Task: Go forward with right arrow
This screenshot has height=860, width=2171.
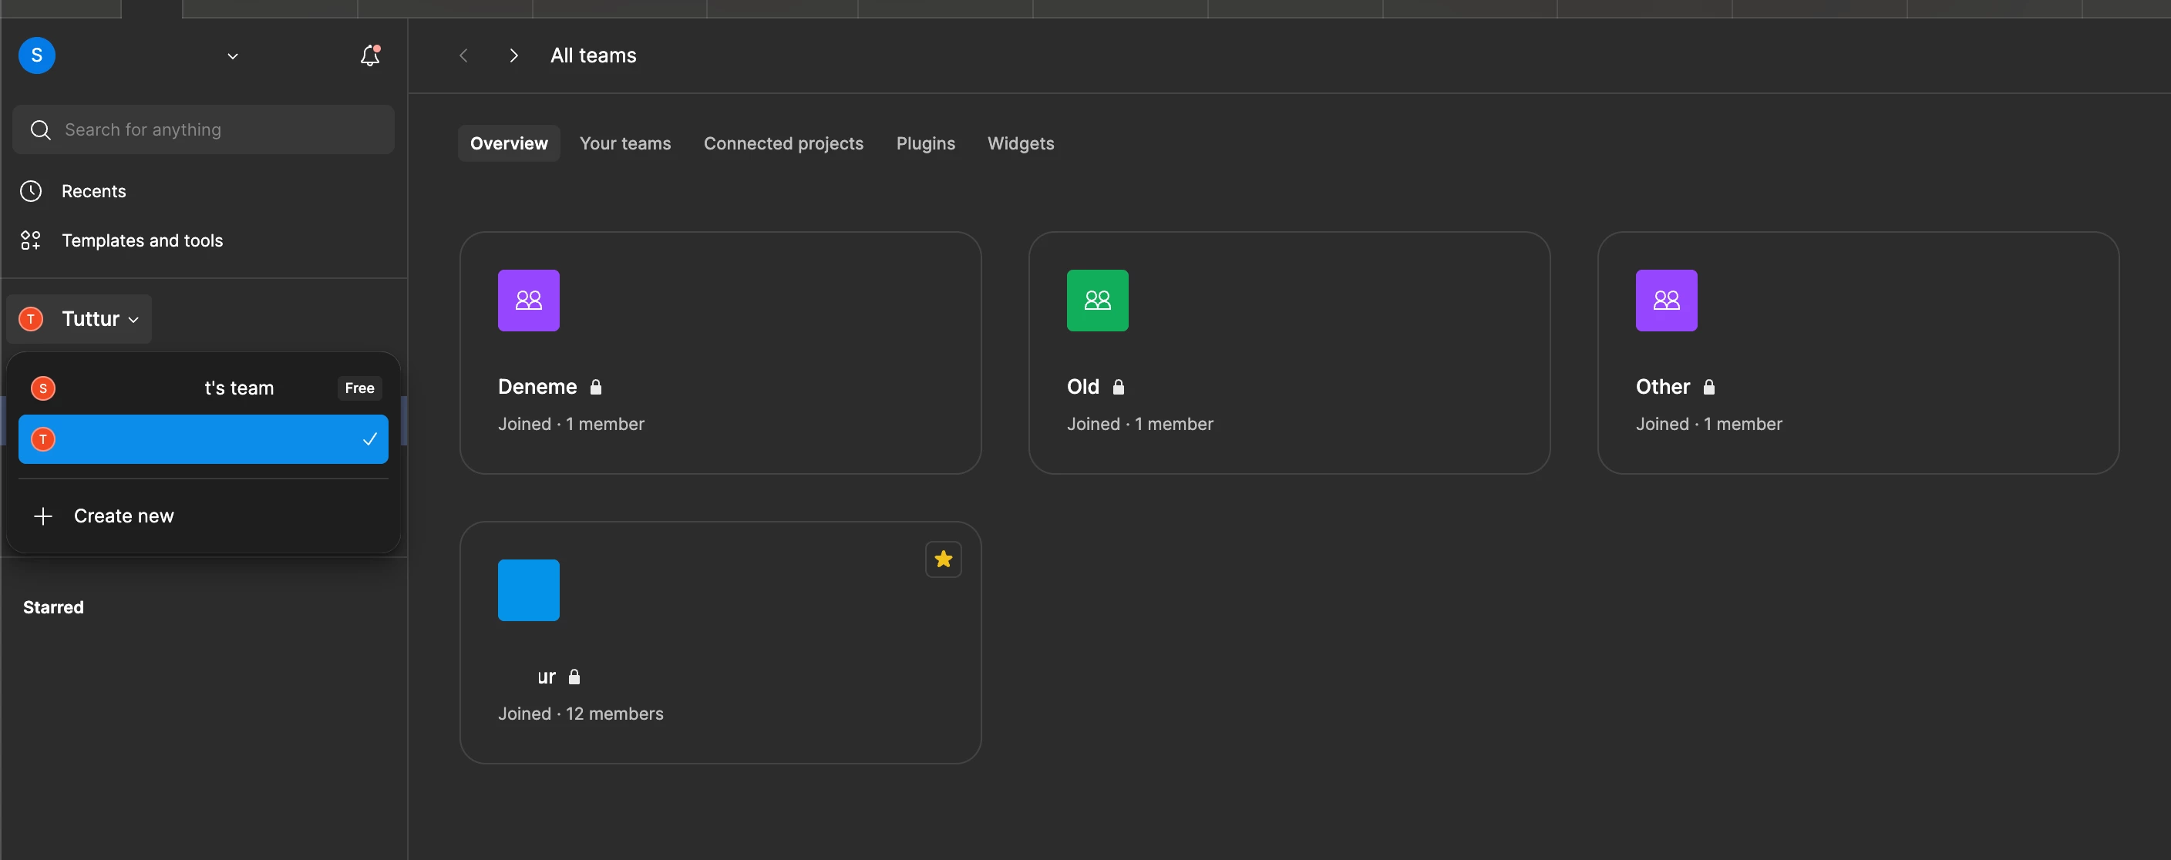Action: (x=514, y=55)
